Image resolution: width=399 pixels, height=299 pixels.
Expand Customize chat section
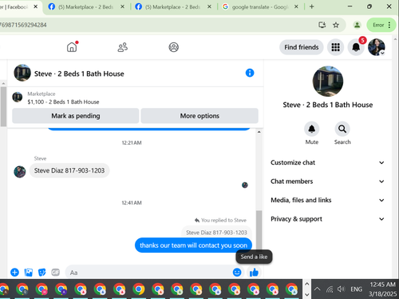(x=327, y=162)
